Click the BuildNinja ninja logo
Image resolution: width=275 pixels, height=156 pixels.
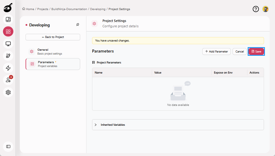[x=8, y=7]
